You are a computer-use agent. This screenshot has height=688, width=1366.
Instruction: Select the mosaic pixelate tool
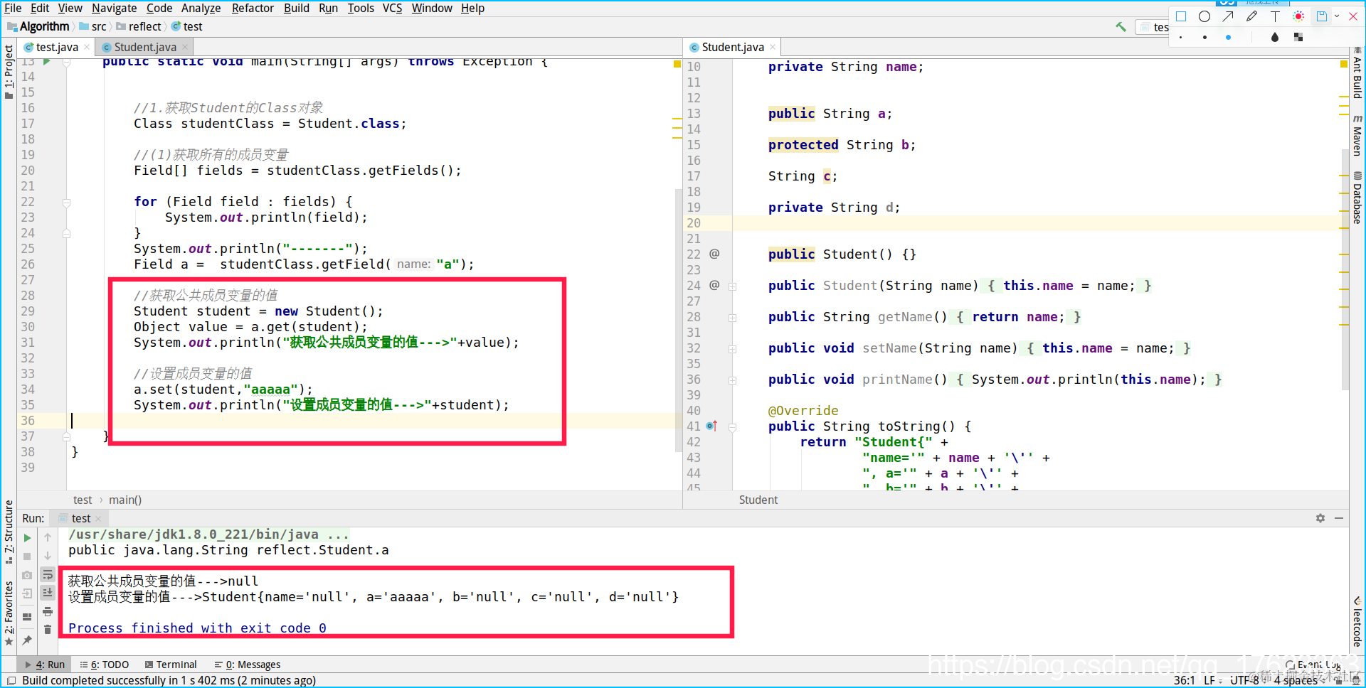click(x=1298, y=37)
